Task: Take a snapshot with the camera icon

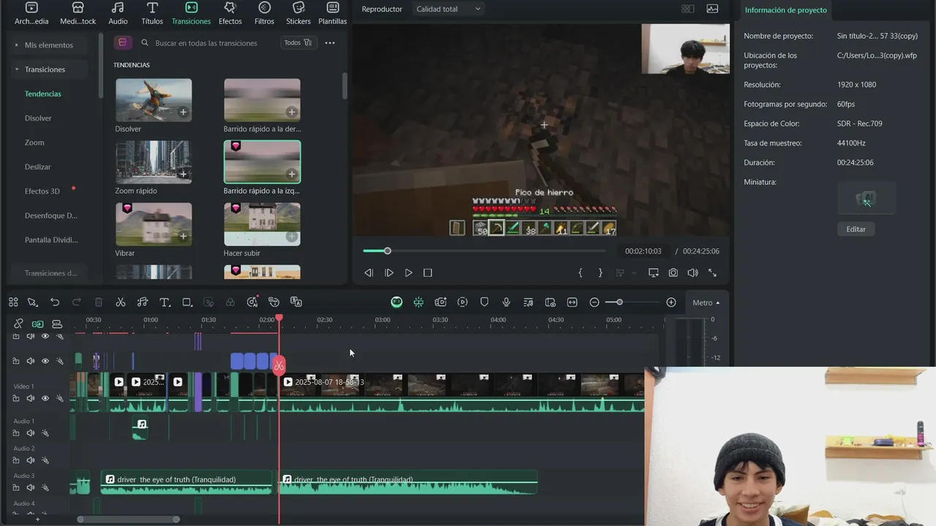Action: [673, 272]
